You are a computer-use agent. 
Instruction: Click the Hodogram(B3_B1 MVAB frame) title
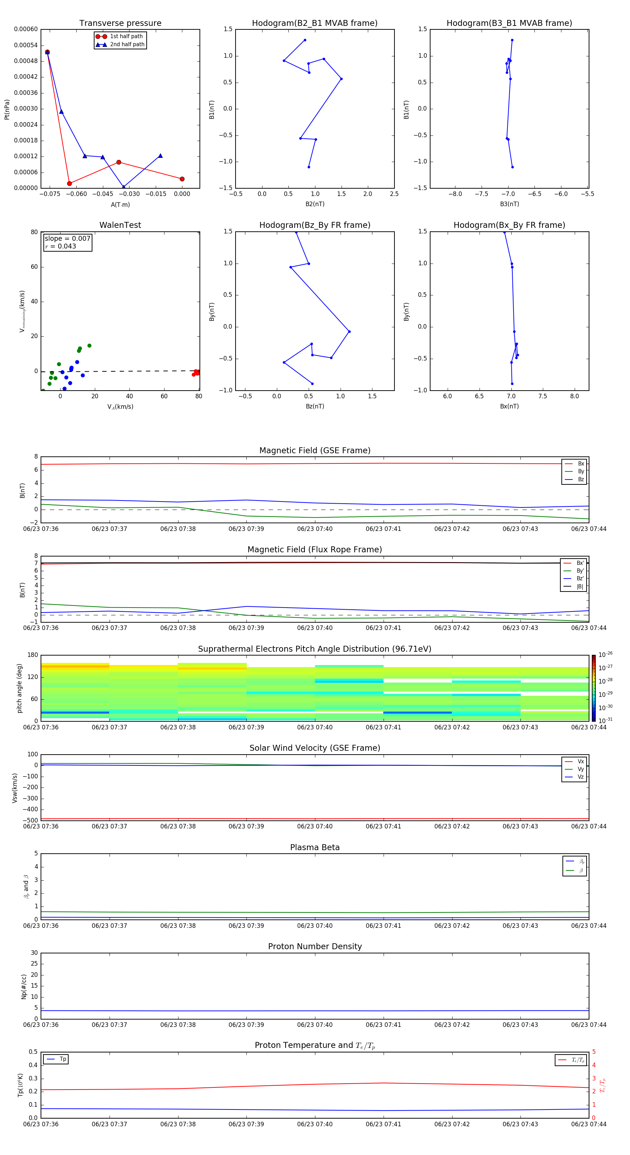509,23
